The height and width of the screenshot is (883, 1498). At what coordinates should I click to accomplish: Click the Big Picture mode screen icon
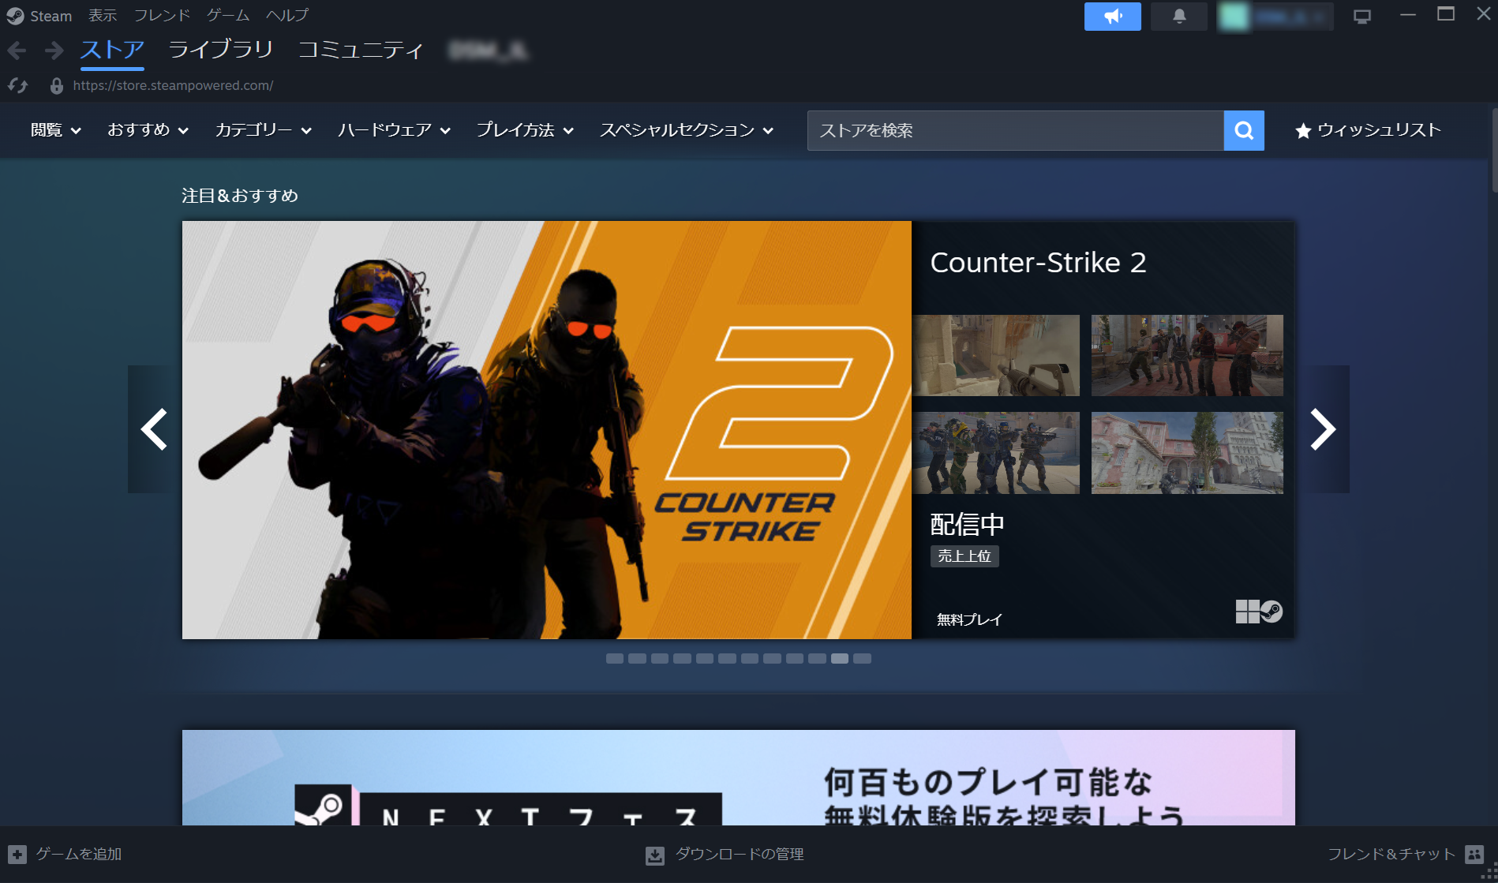(1361, 16)
